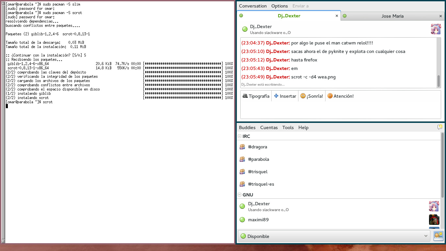
Task: Open the Buddies menu
Action: click(247, 127)
